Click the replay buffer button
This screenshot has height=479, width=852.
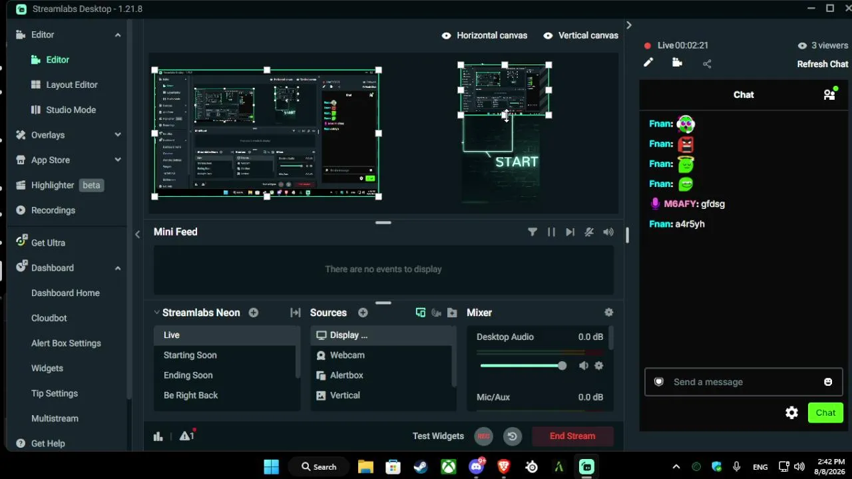pos(512,436)
